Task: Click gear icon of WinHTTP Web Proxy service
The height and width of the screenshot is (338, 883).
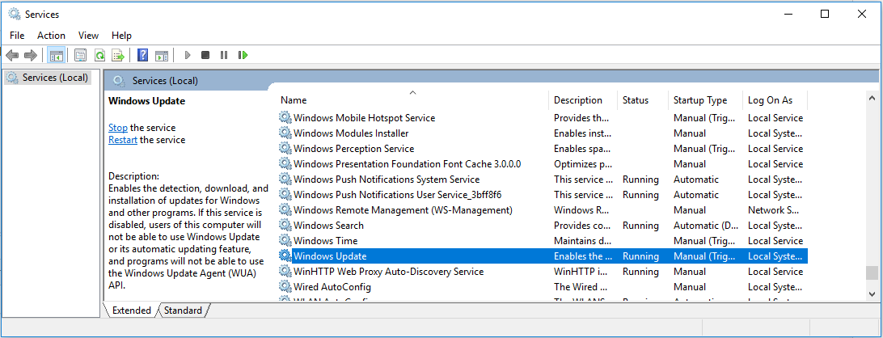Action: tap(286, 272)
